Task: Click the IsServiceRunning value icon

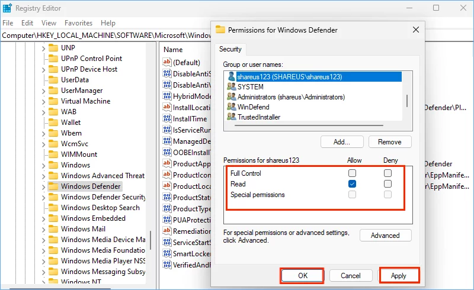Action: pos(167,130)
